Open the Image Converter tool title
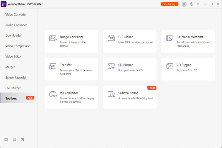222x148 pixels. click(x=72, y=37)
